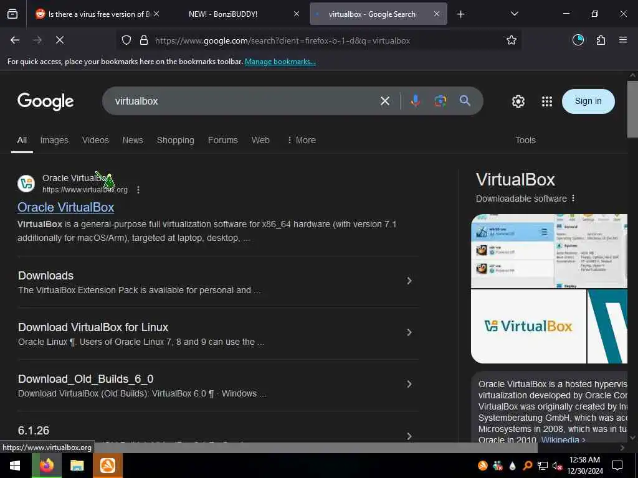
Task: Open the Oracle VirtualBox result title
Action: 66,207
